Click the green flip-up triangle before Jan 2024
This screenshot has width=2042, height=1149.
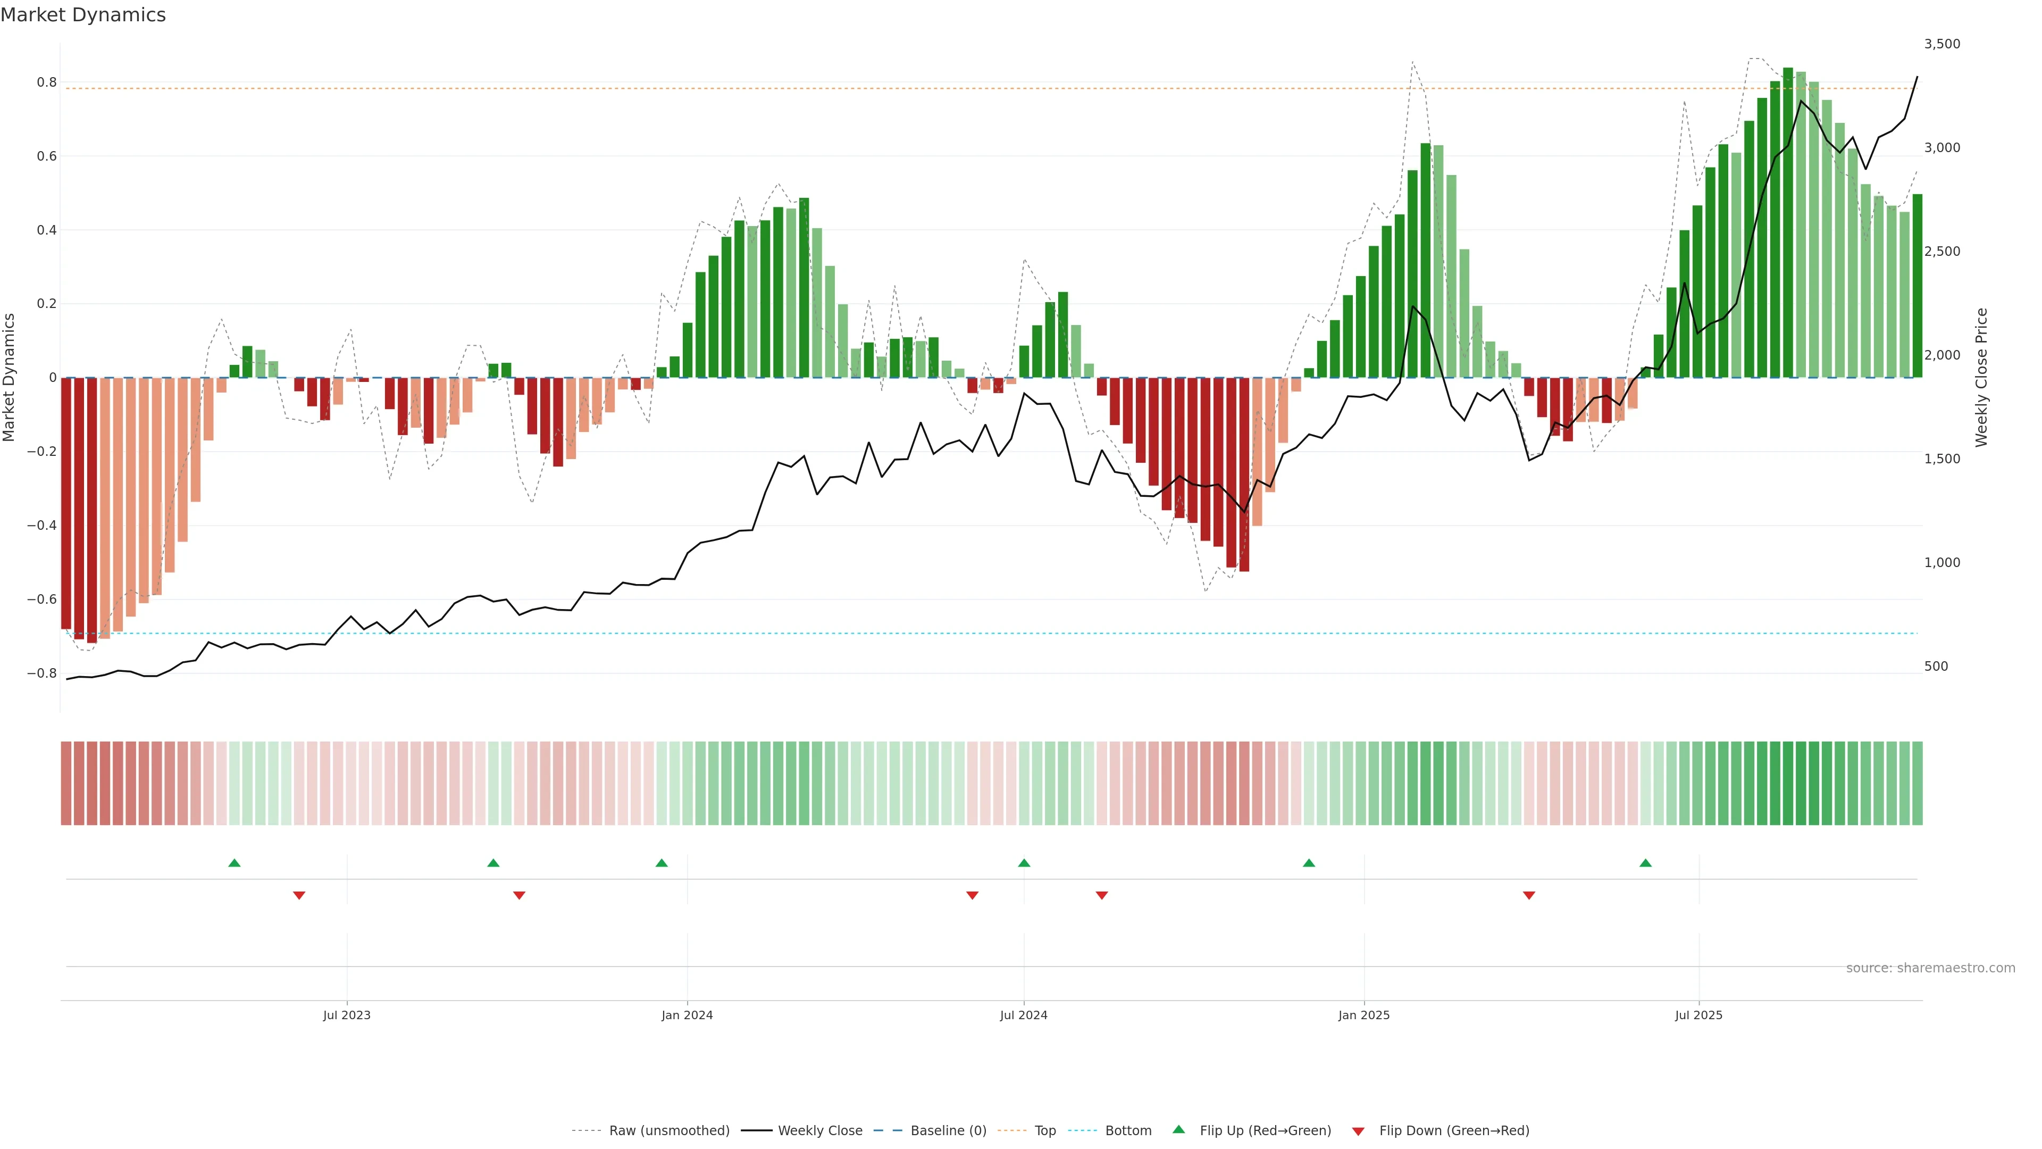662,863
